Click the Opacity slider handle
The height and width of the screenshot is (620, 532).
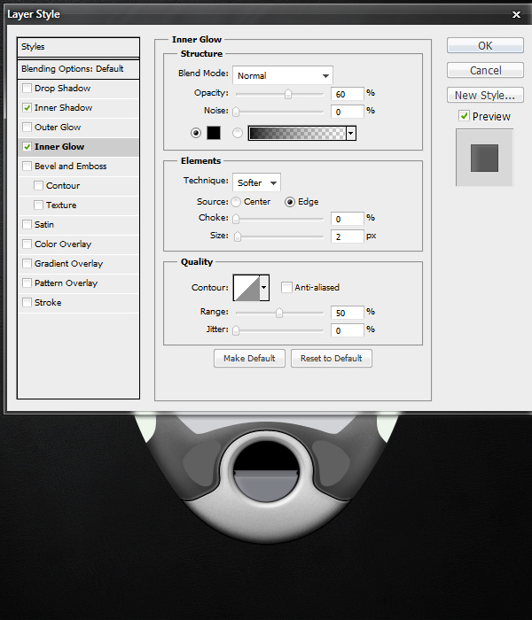click(288, 94)
